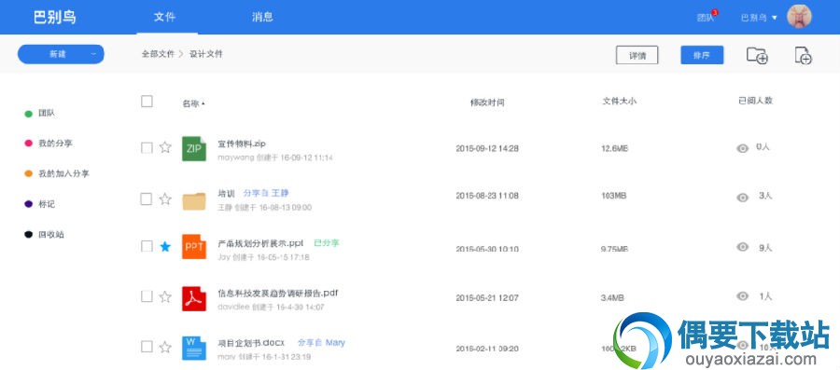Click the 巴别鸟 logo in header
Viewport: 840px width, 370px height.
click(x=54, y=17)
